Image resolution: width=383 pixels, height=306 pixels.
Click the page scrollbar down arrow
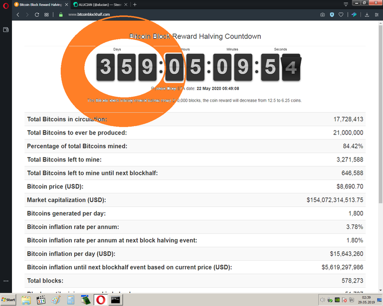[381, 290]
